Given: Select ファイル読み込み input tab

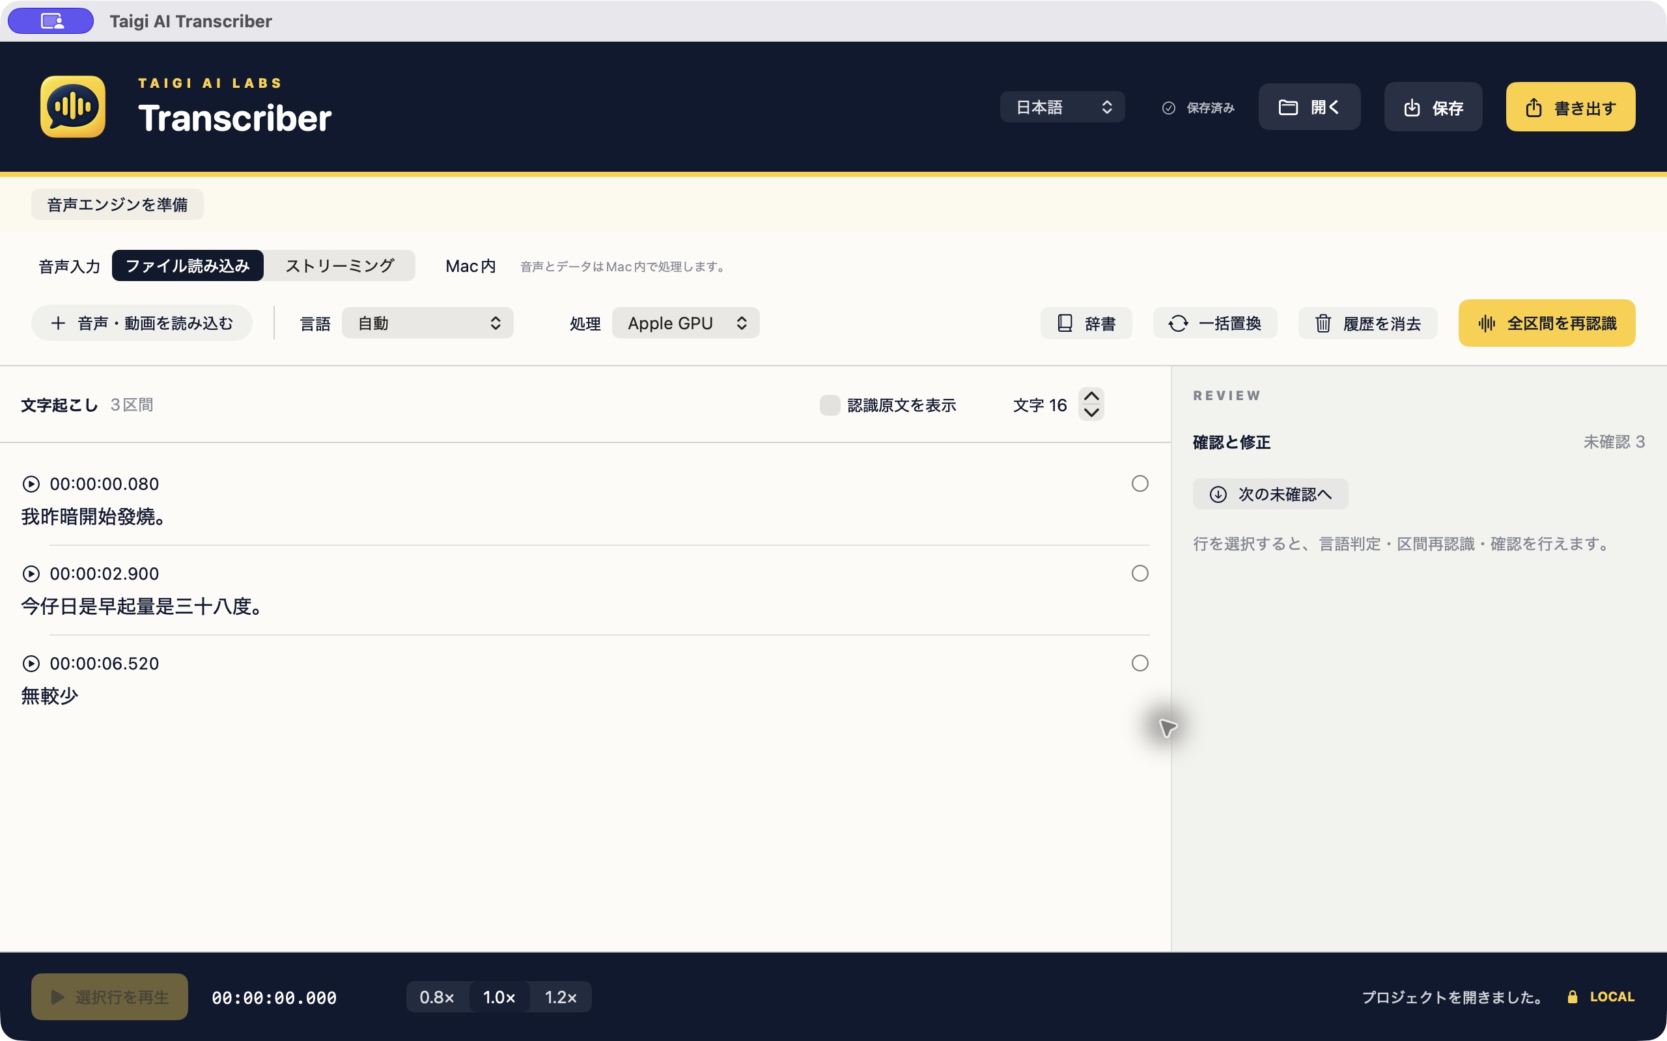Looking at the screenshot, I should 188,265.
